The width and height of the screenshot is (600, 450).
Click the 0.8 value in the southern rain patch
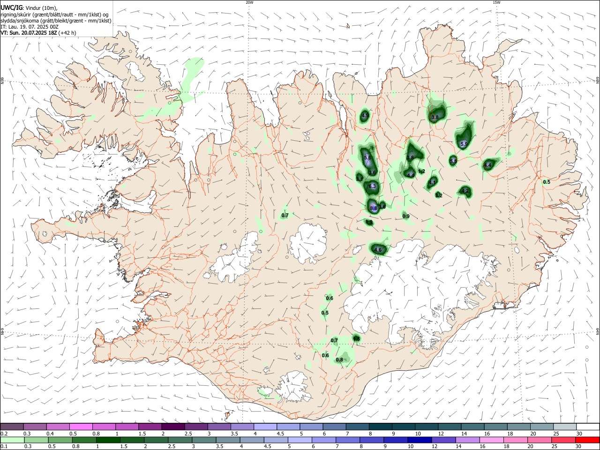[340, 360]
